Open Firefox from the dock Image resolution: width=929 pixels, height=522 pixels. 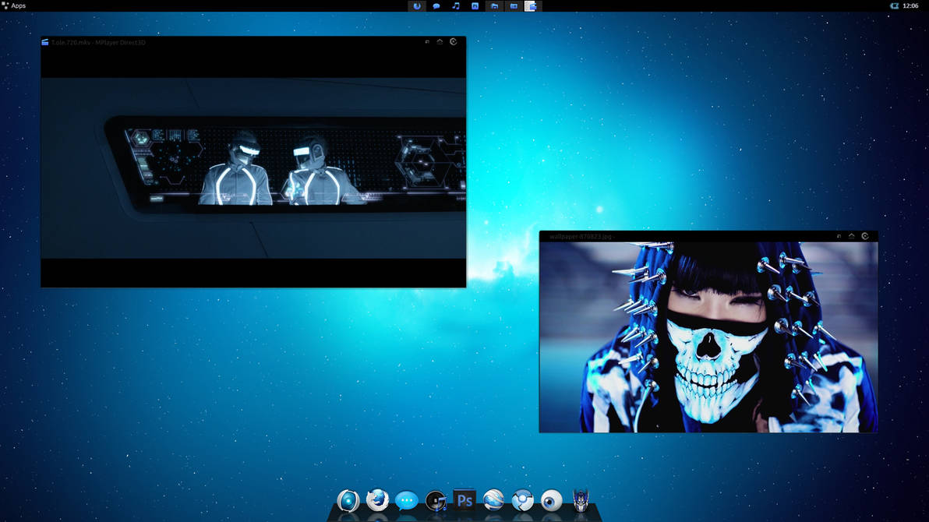pos(377,501)
